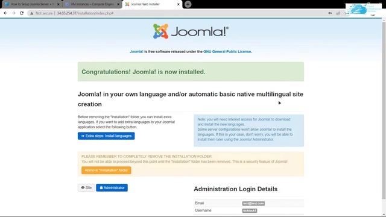This screenshot has height=217, width=386.
Task: Open the GNU General Public License link
Action: (x=227, y=52)
